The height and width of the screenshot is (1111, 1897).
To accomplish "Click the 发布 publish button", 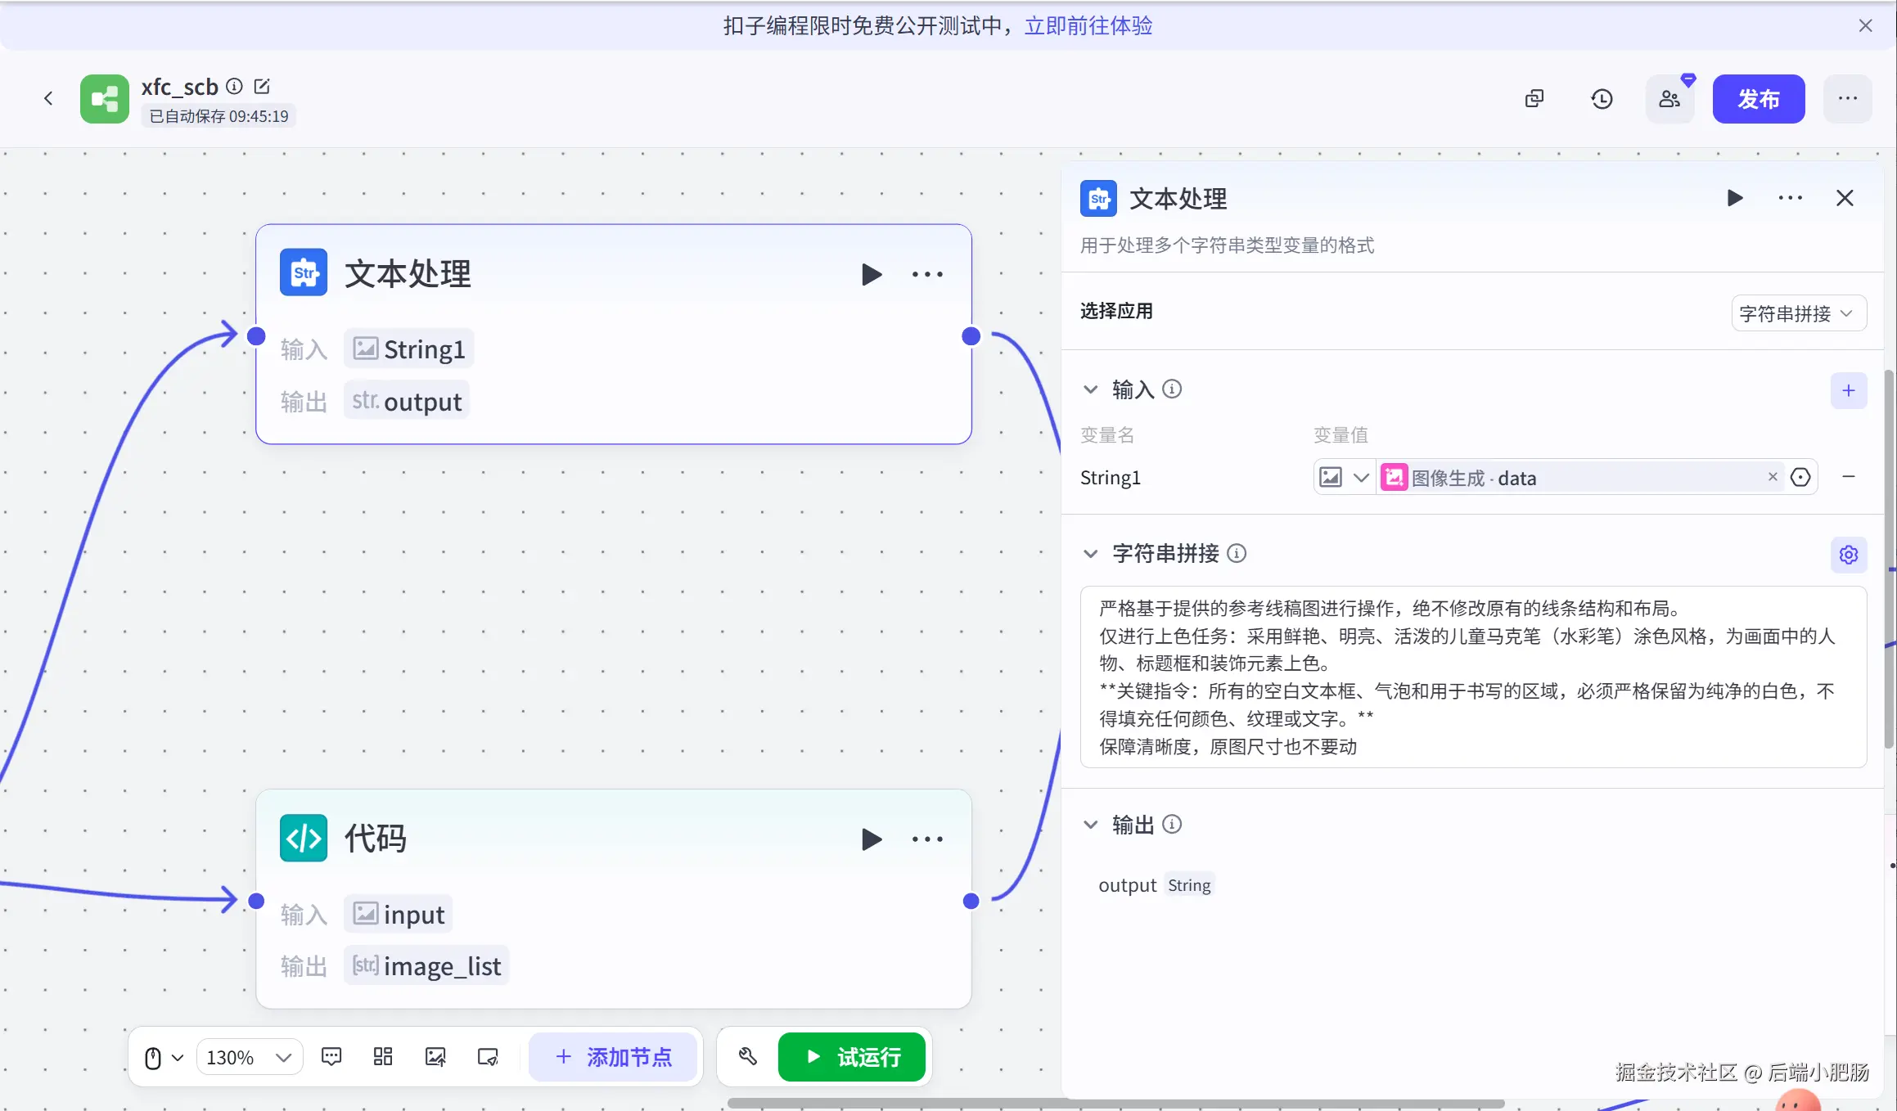I will point(1758,99).
